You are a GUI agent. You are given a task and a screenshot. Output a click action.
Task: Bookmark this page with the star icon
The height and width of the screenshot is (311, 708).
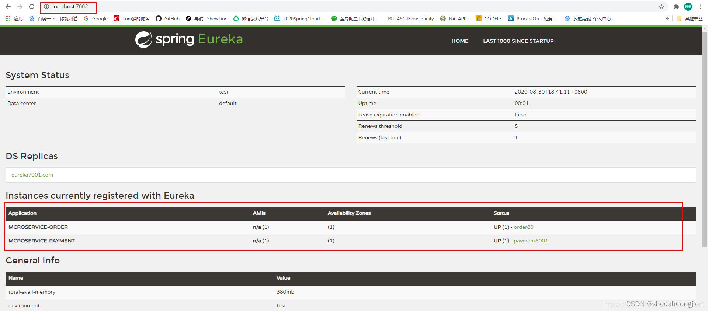click(x=662, y=7)
